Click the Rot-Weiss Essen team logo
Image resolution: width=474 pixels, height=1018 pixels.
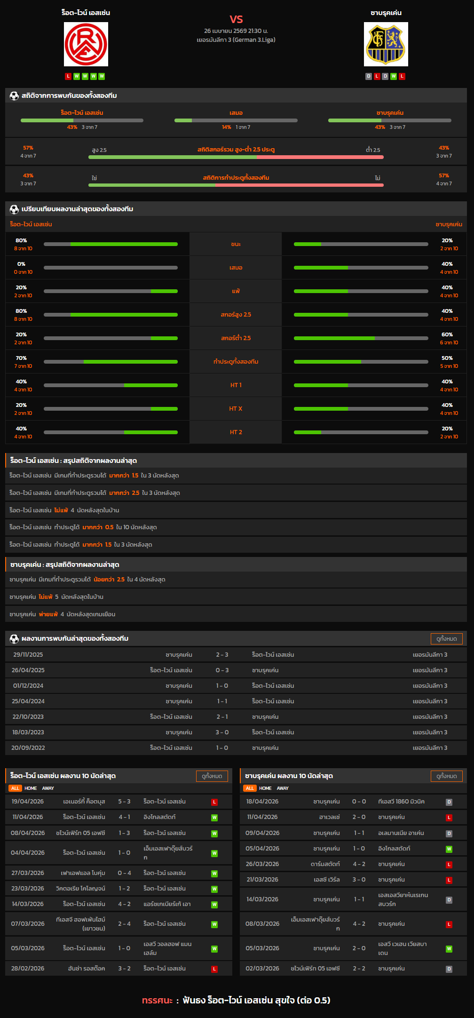tap(86, 44)
